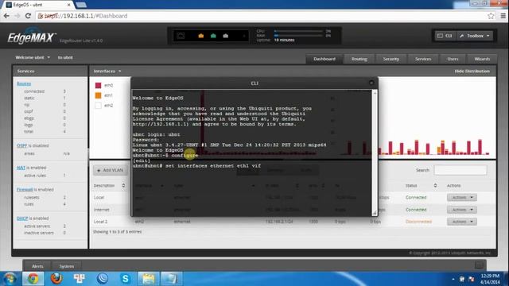Image resolution: width=509 pixels, height=286 pixels.
Task: Open file explorer folder in taskbar
Action: coord(149,279)
